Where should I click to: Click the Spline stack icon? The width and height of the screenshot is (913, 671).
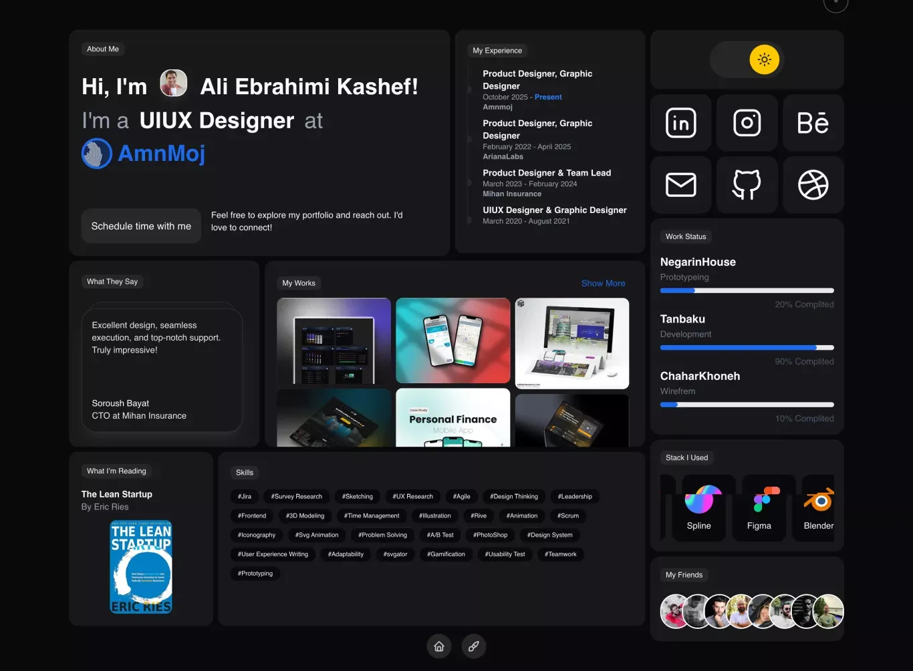point(699,508)
